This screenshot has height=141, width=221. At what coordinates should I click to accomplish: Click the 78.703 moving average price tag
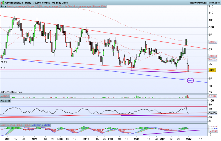point(212,59)
